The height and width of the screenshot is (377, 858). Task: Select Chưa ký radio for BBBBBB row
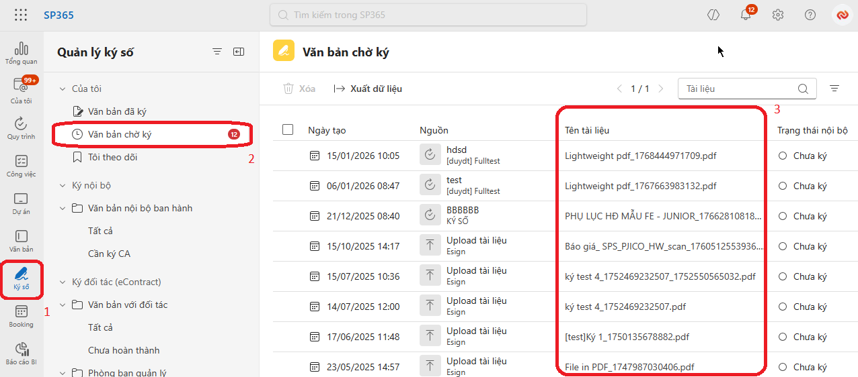coord(782,216)
